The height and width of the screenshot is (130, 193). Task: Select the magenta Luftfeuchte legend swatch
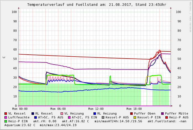coord(6,117)
